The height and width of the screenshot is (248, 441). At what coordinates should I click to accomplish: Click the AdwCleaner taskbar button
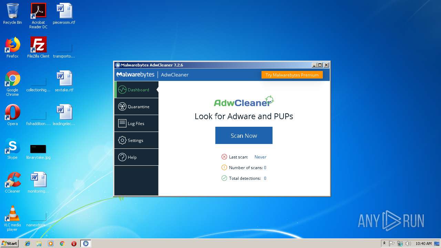click(x=86, y=244)
